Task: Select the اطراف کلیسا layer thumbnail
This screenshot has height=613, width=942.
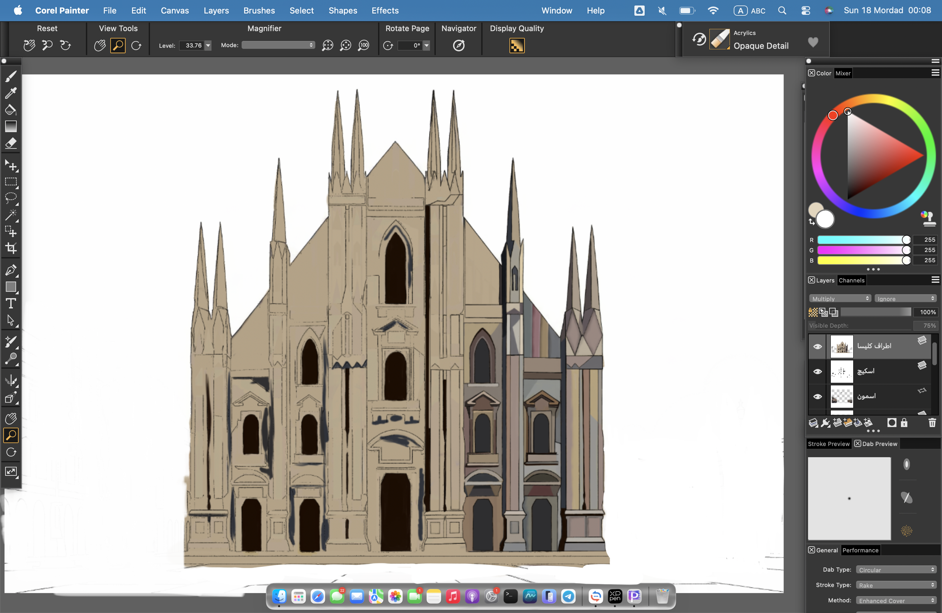Action: (x=842, y=346)
